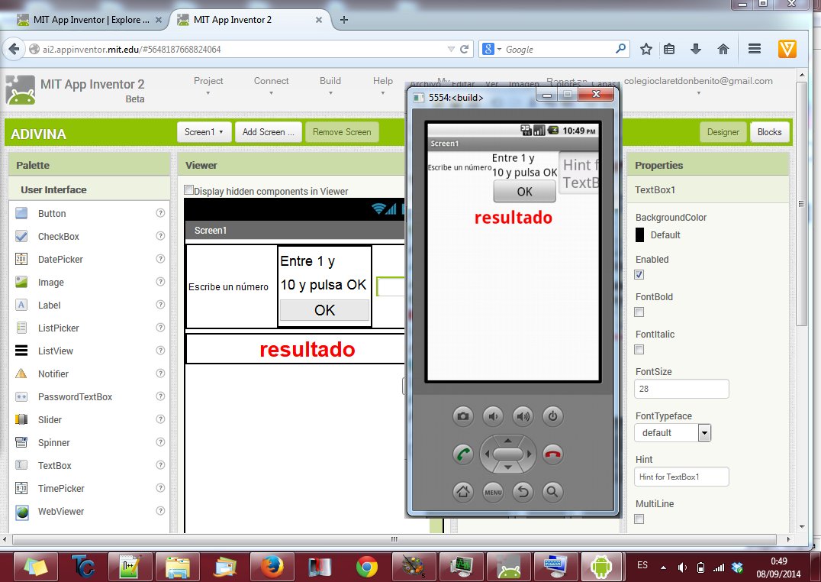Click emulator red end-call button
This screenshot has width=821, height=582.
[x=552, y=454]
